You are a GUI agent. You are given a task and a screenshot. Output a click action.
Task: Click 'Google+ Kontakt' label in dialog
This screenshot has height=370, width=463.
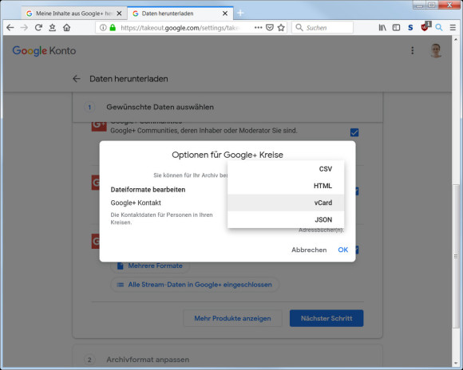(x=136, y=203)
